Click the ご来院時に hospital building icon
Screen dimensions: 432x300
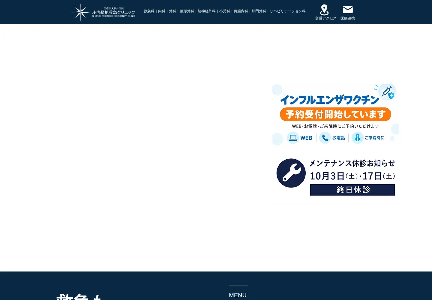[x=357, y=138]
